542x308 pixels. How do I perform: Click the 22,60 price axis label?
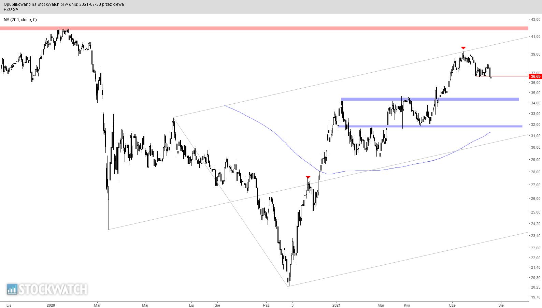click(x=536, y=248)
